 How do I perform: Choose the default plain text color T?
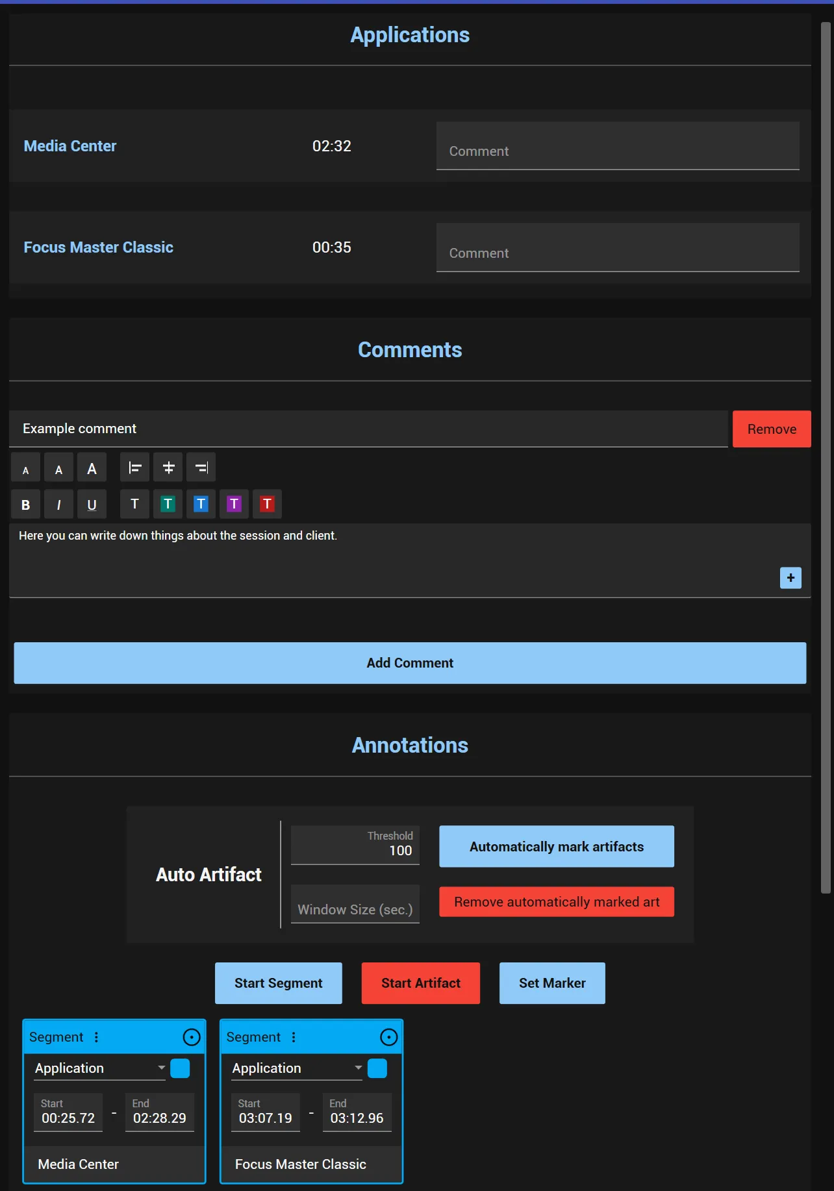(x=135, y=504)
